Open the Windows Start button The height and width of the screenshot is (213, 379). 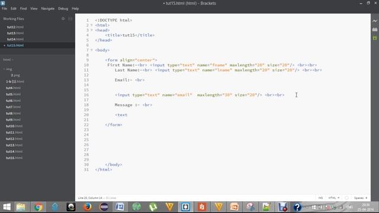[7, 207]
